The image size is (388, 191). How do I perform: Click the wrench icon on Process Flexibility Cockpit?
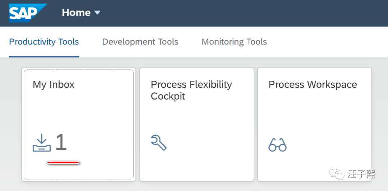[158, 143]
